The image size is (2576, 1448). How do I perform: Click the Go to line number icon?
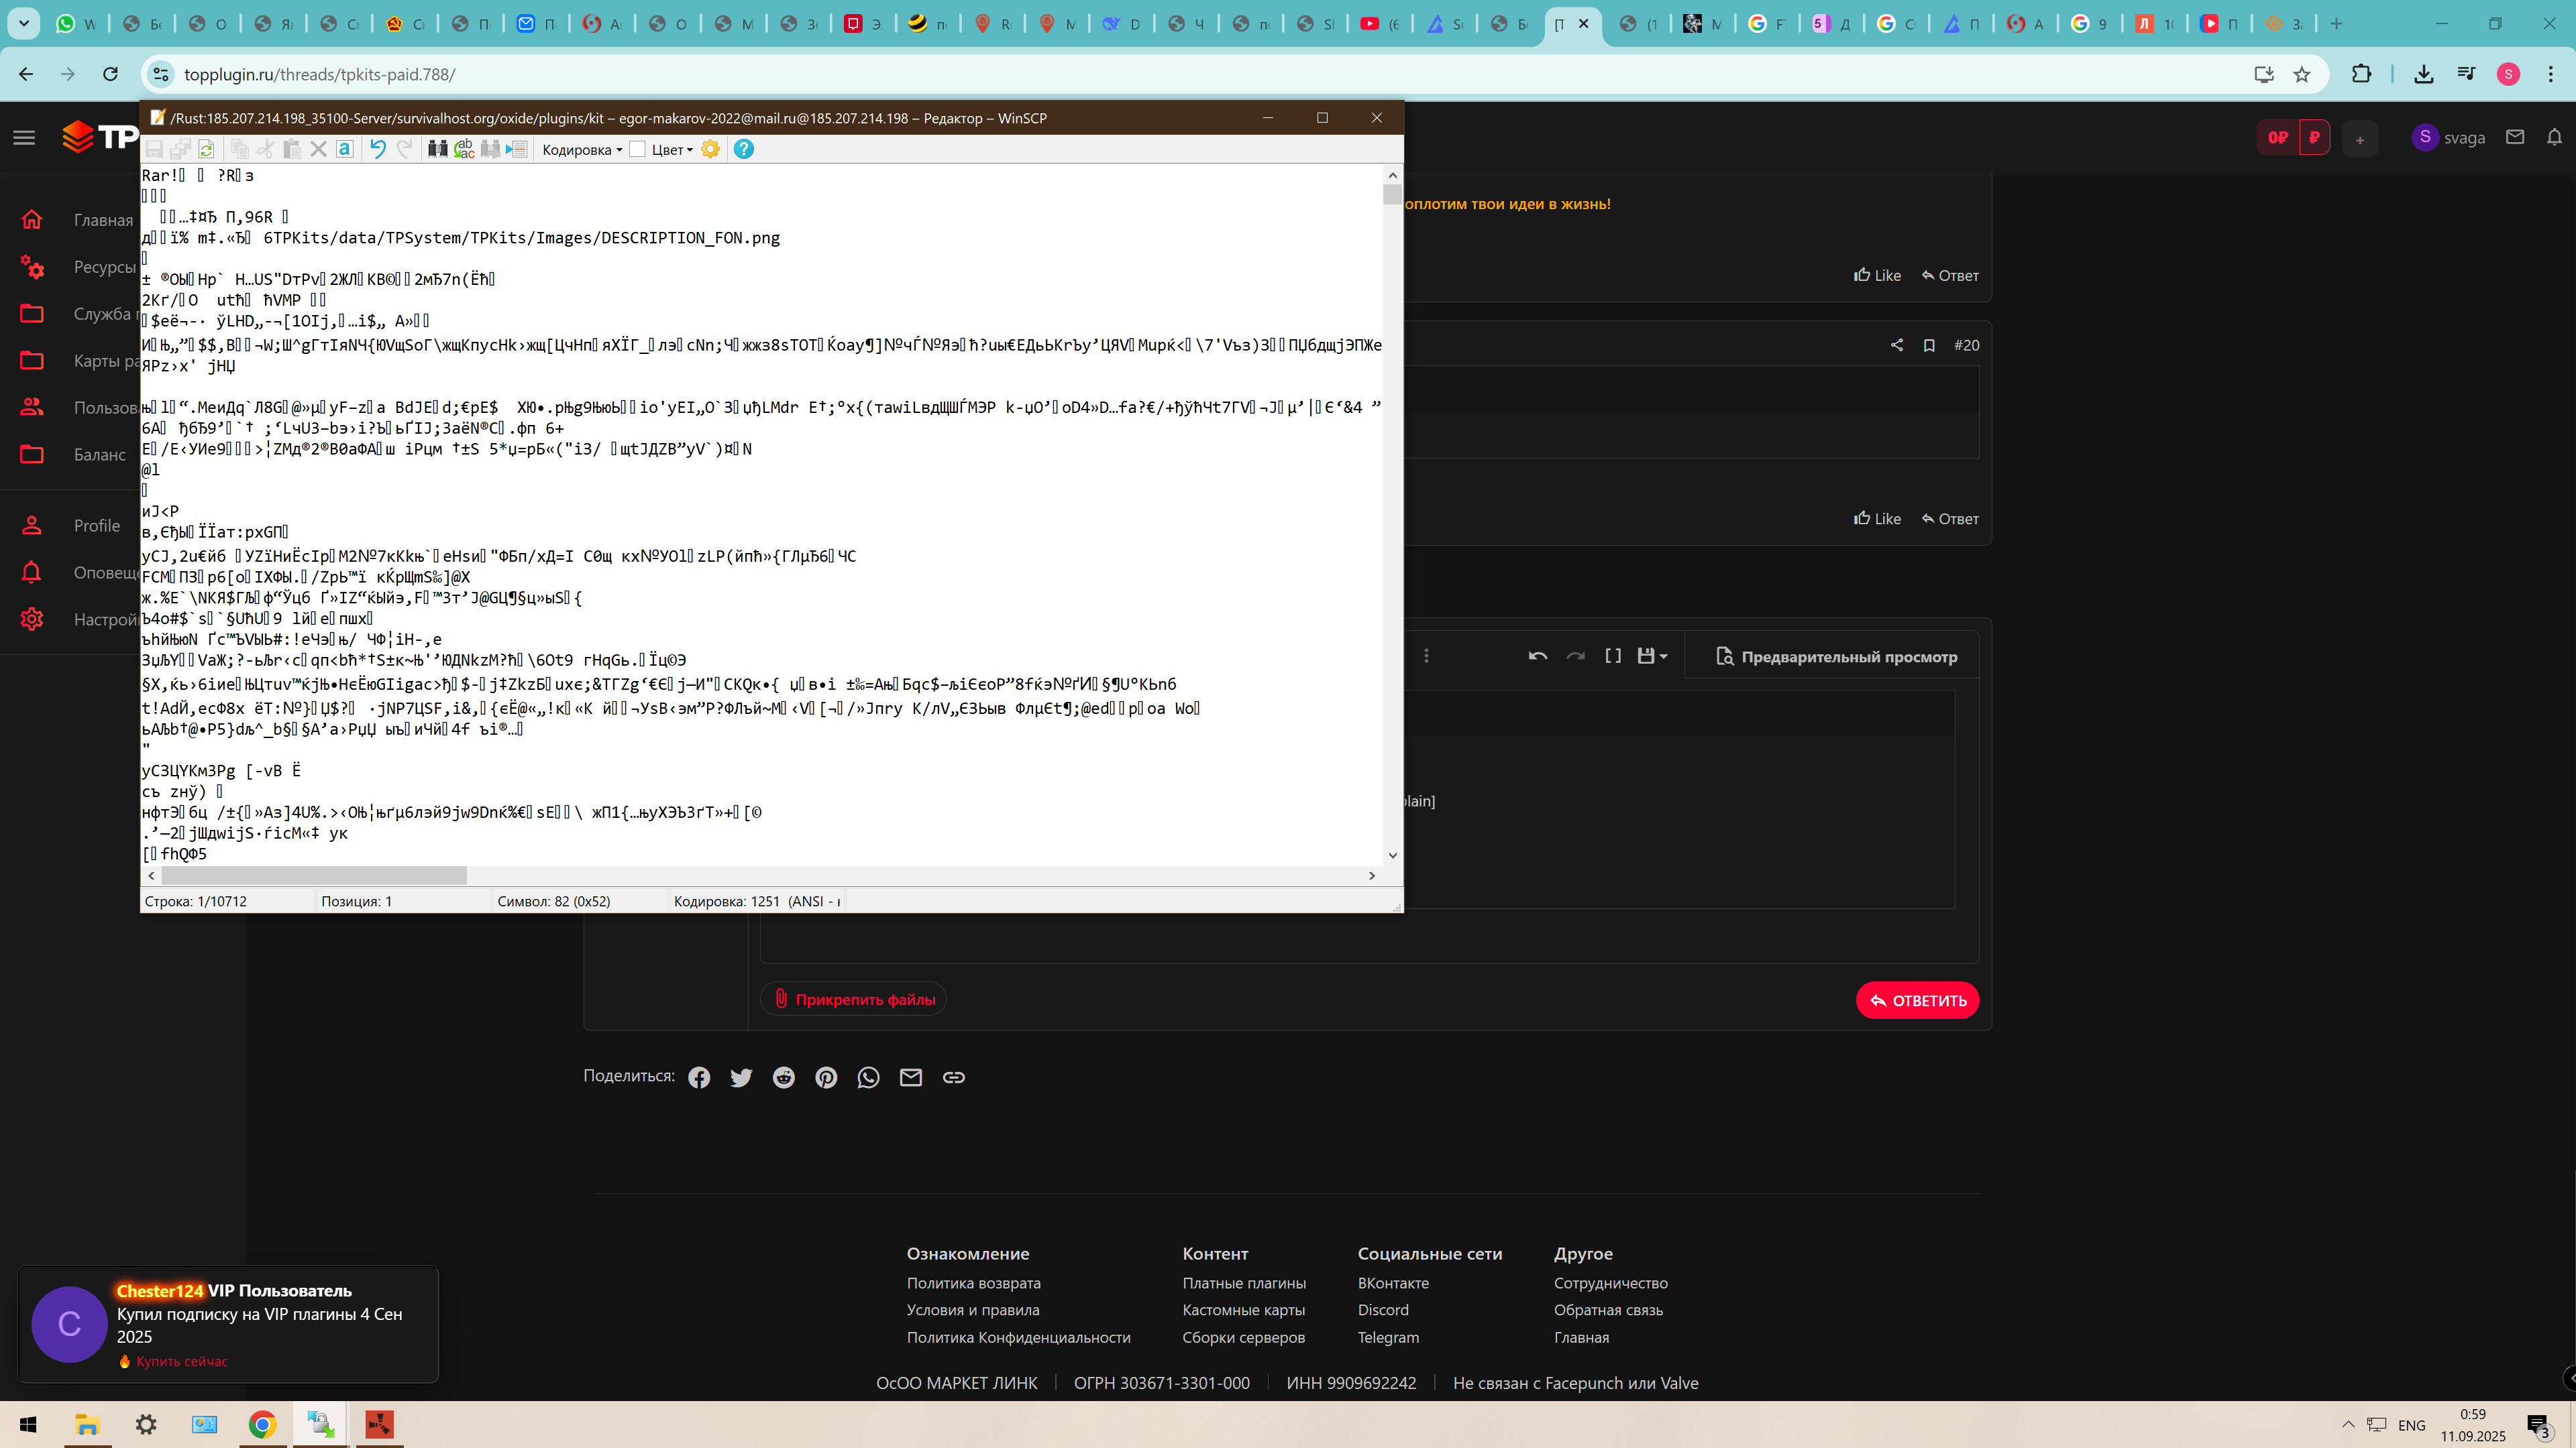click(516, 149)
